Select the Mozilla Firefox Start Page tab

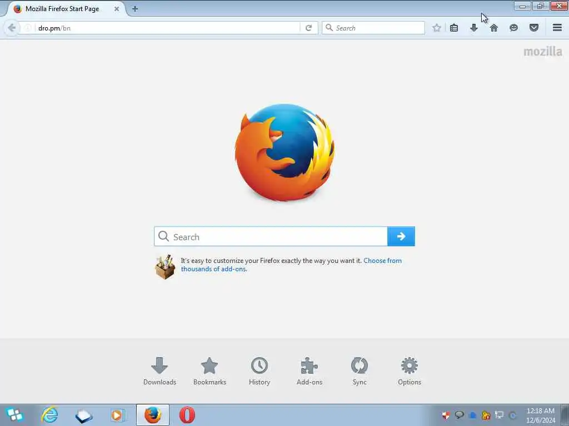66,9
